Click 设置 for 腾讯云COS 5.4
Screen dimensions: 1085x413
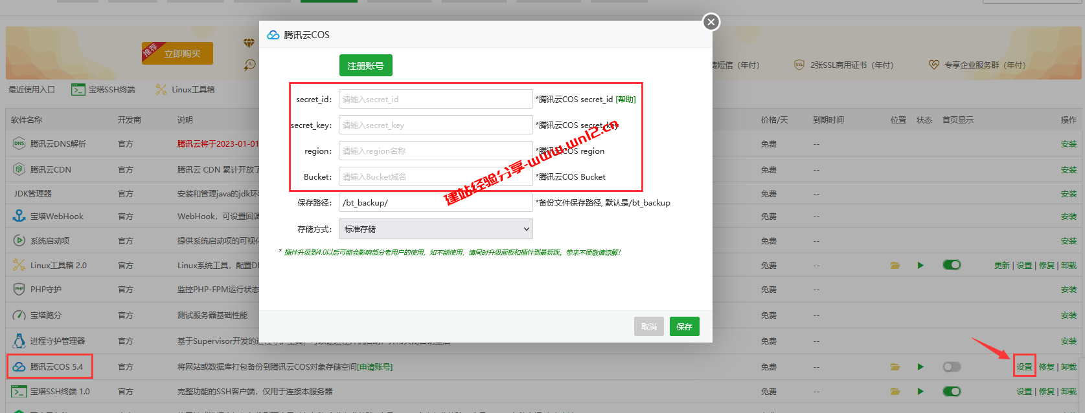[x=1024, y=366]
